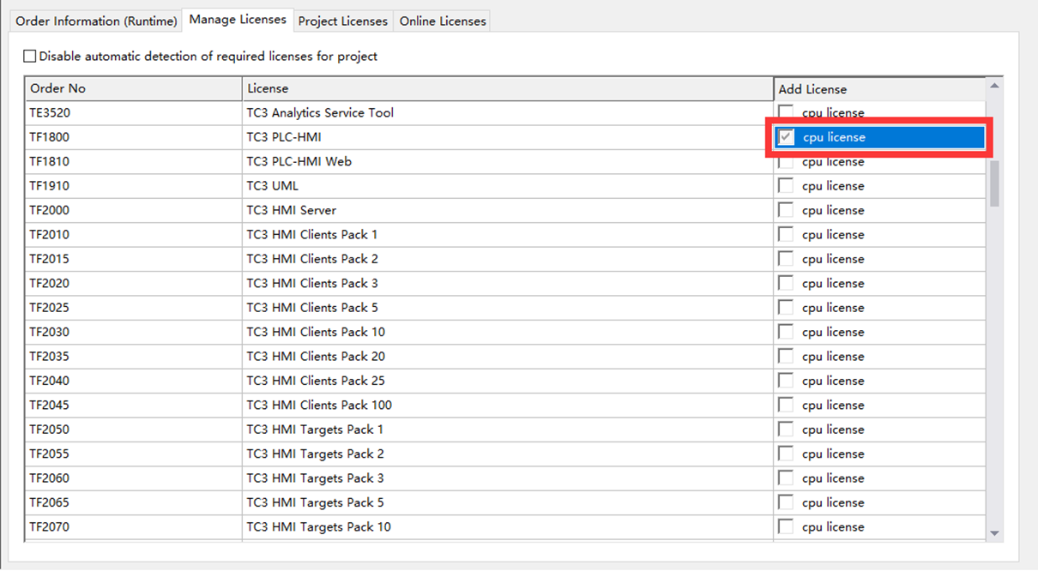Click the TC3 HMI Server license name
Viewport: 1038px width, 571px height.
pos(292,210)
